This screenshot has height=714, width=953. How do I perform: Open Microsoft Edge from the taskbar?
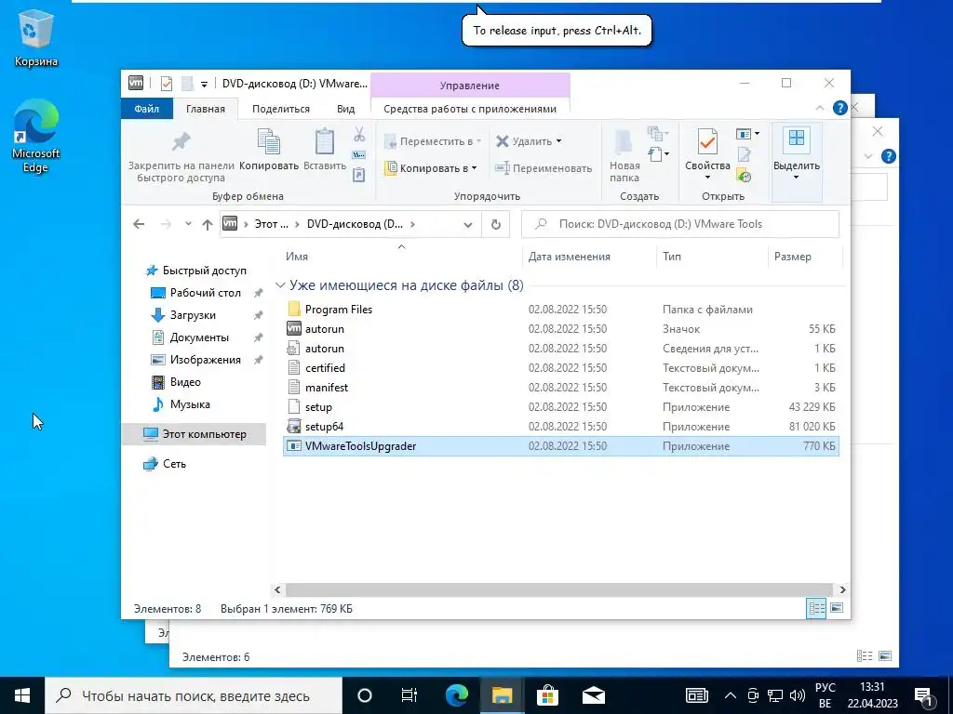[x=457, y=695]
